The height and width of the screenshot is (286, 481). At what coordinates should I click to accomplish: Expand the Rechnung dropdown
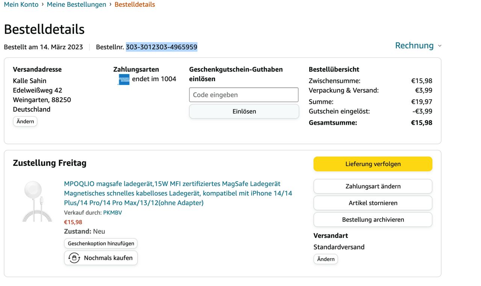pyautogui.click(x=414, y=45)
